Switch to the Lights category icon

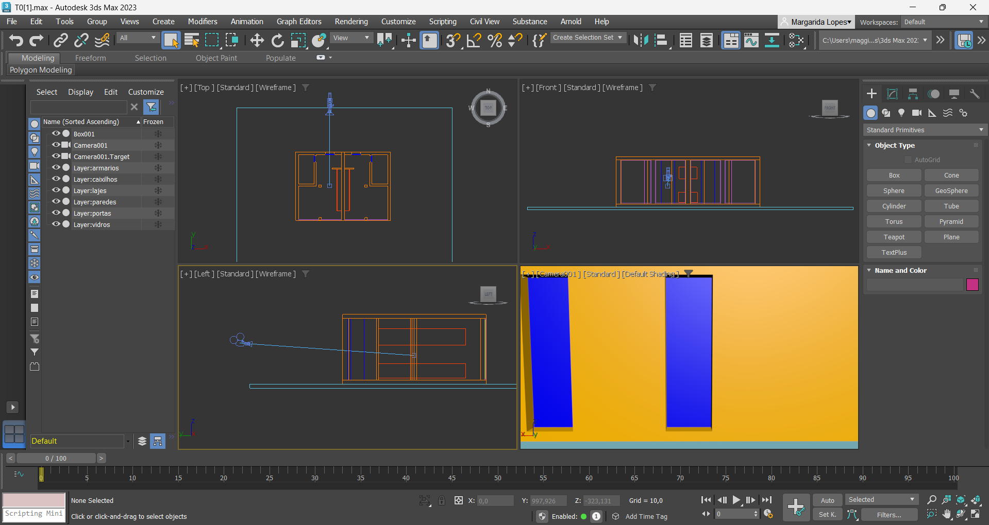point(901,113)
